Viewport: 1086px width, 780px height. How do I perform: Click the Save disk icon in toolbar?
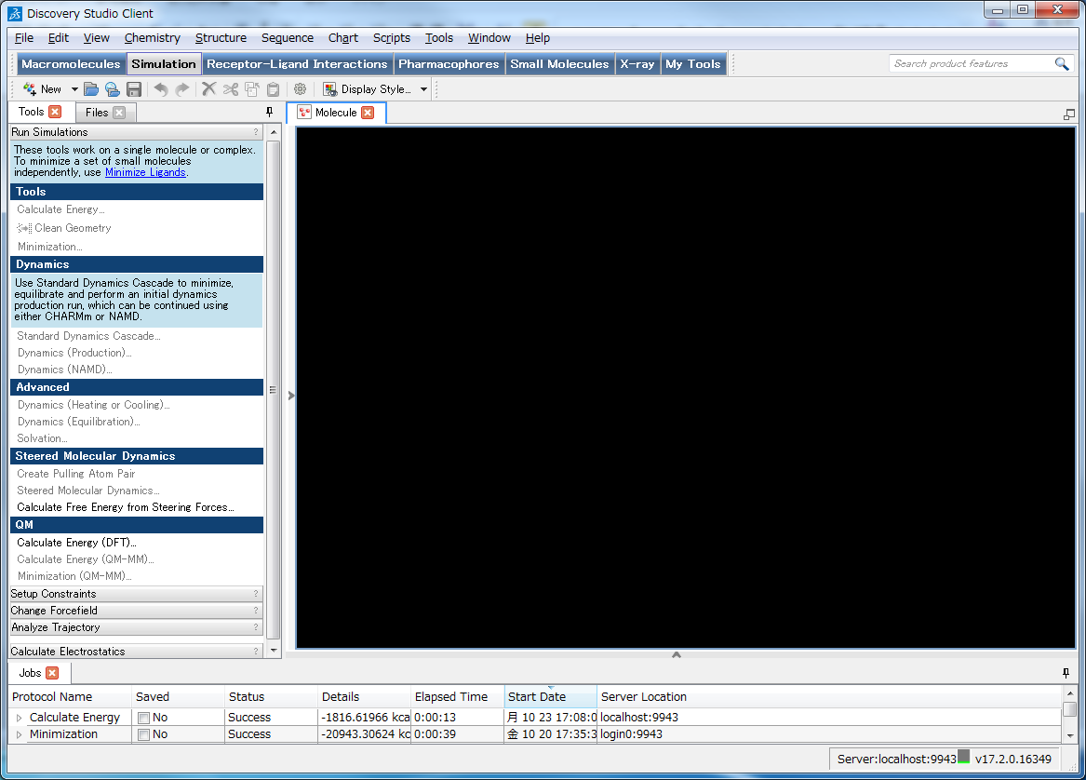134,89
